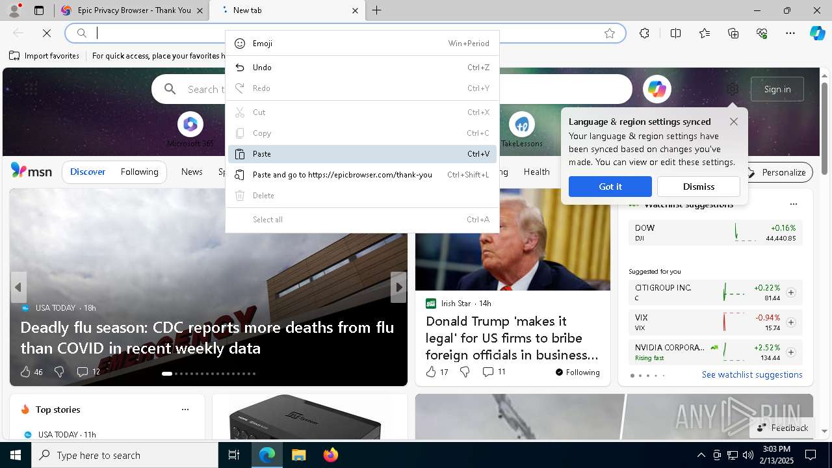Open the Extensions puzzle icon
This screenshot has height=468, width=832.
(644, 33)
